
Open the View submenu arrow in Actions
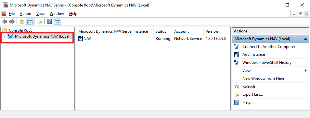click(306, 70)
